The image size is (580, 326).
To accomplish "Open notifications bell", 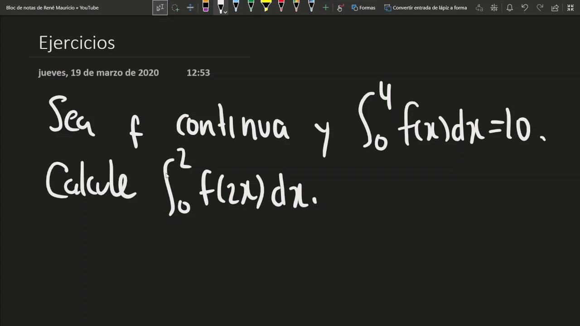I will coord(509,8).
